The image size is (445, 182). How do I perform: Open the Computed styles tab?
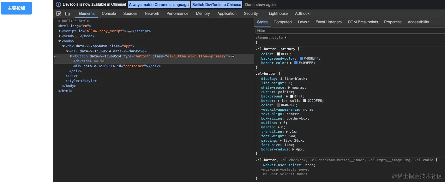click(x=282, y=22)
